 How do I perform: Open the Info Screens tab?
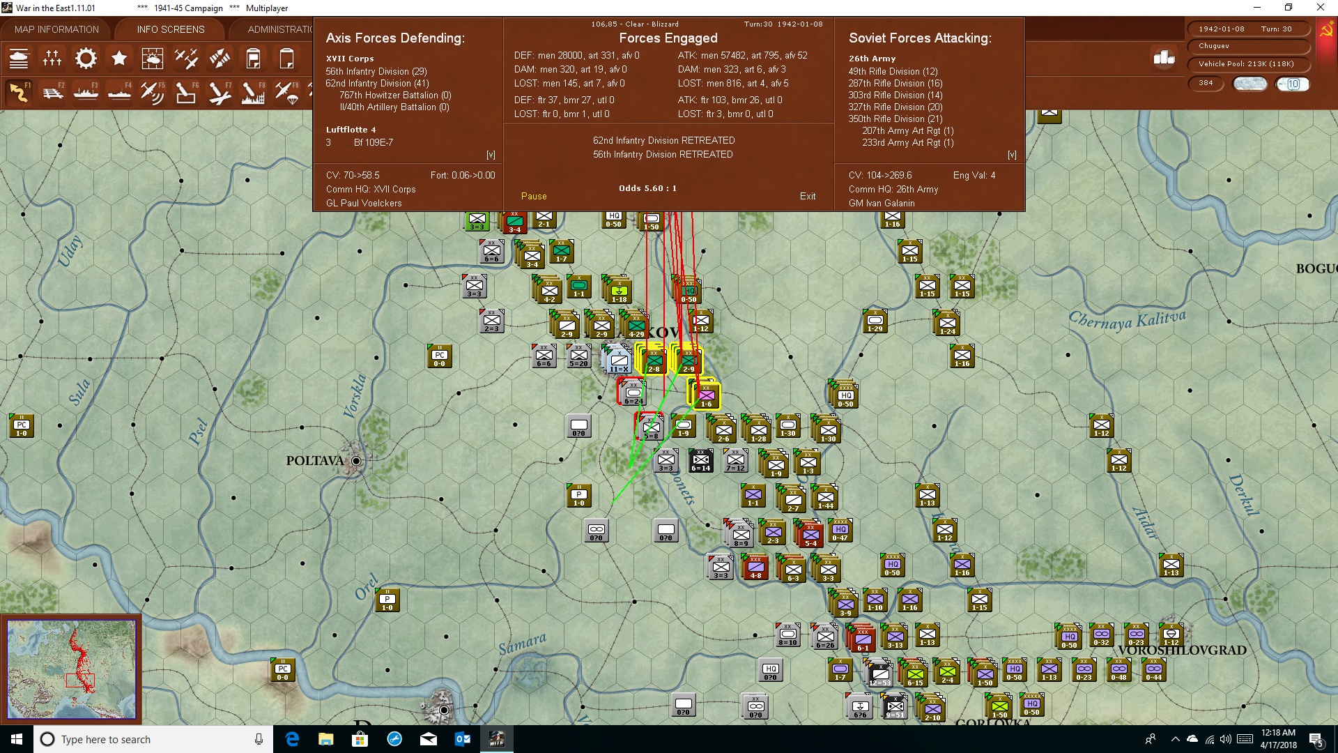[x=171, y=29]
